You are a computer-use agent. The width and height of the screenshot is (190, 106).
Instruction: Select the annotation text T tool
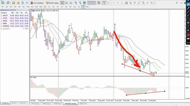(x=188, y=26)
